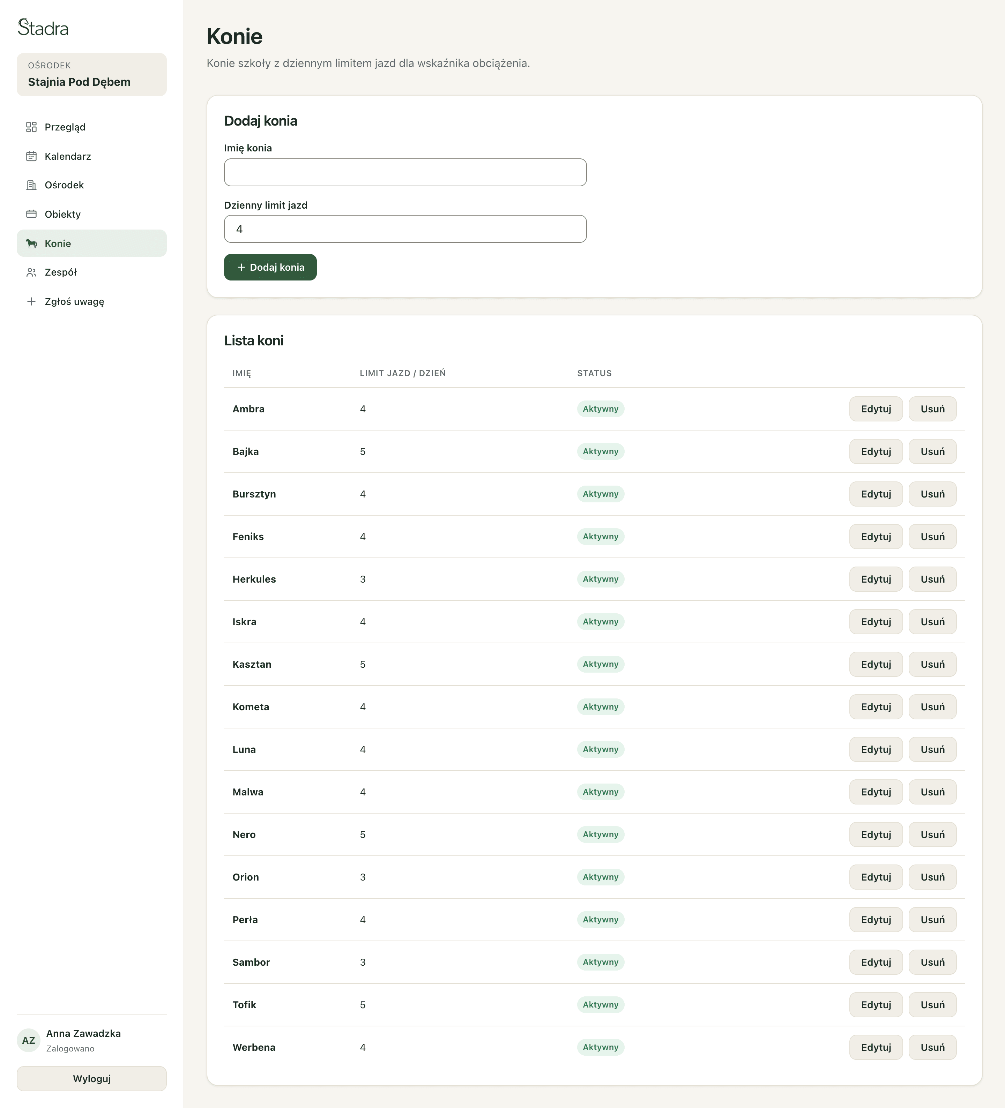Click the STATUS column header
Screen dimensions: 1005x1108
coord(594,373)
